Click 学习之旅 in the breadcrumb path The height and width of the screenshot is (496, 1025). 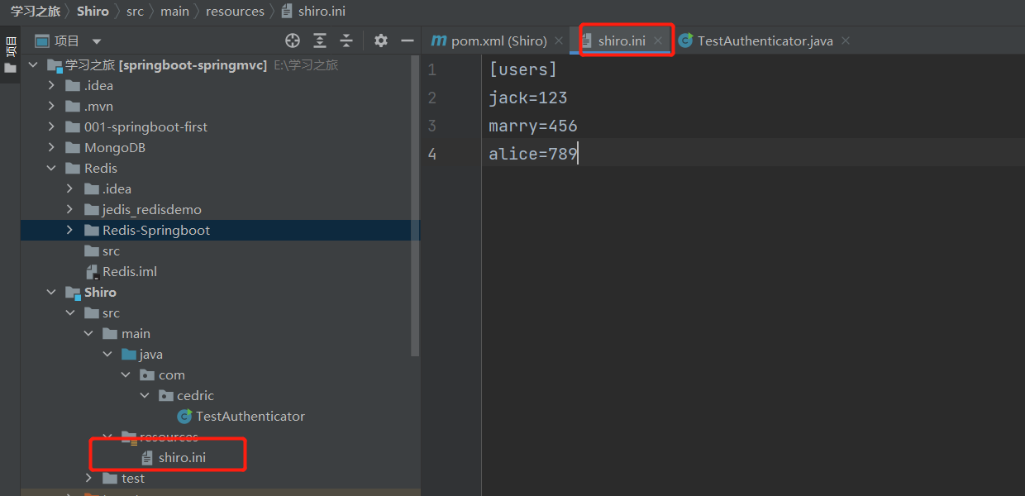coord(35,12)
